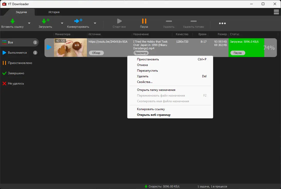Viewport: 281px width, 189px height.
Task: Switch to the История tab
Action: 54,12
